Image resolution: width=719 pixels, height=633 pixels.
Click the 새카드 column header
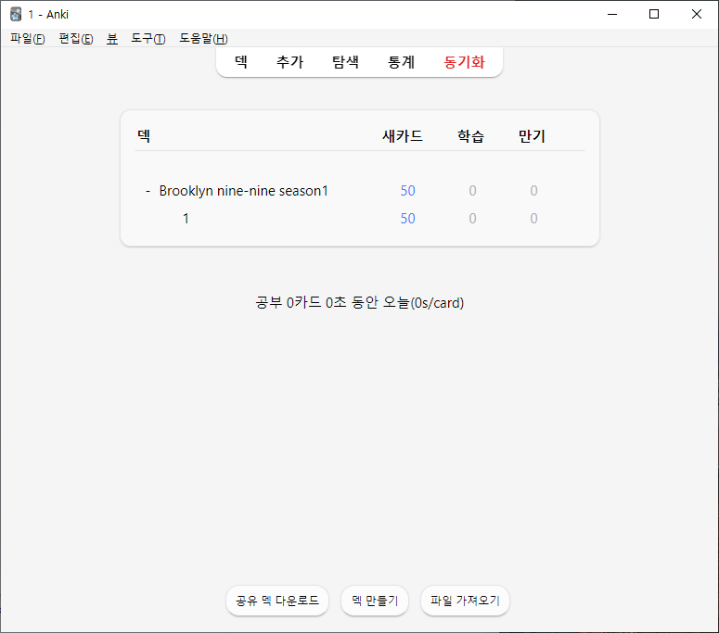[x=402, y=135]
